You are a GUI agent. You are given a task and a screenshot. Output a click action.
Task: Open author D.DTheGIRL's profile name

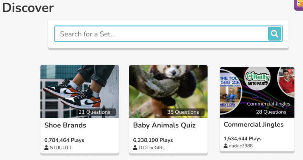coord(151,147)
